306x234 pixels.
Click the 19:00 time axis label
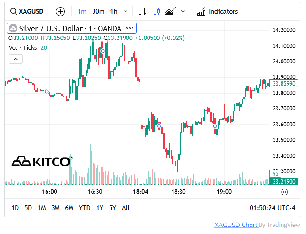[224, 192]
